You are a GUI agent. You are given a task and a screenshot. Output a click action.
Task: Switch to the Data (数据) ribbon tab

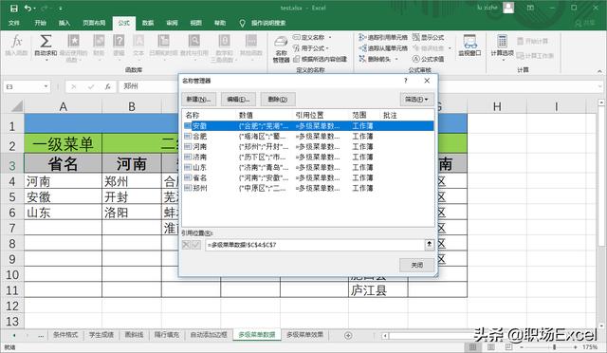tap(148, 24)
